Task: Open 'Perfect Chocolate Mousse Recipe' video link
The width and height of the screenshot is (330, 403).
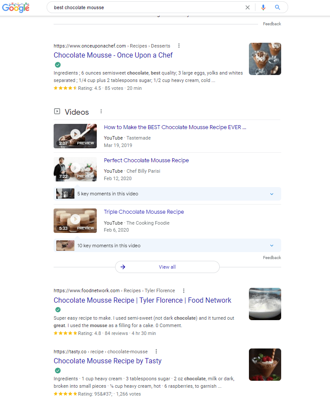Action: pos(146,161)
